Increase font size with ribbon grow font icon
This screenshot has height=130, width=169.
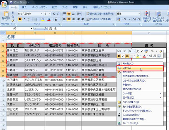coord(54,14)
